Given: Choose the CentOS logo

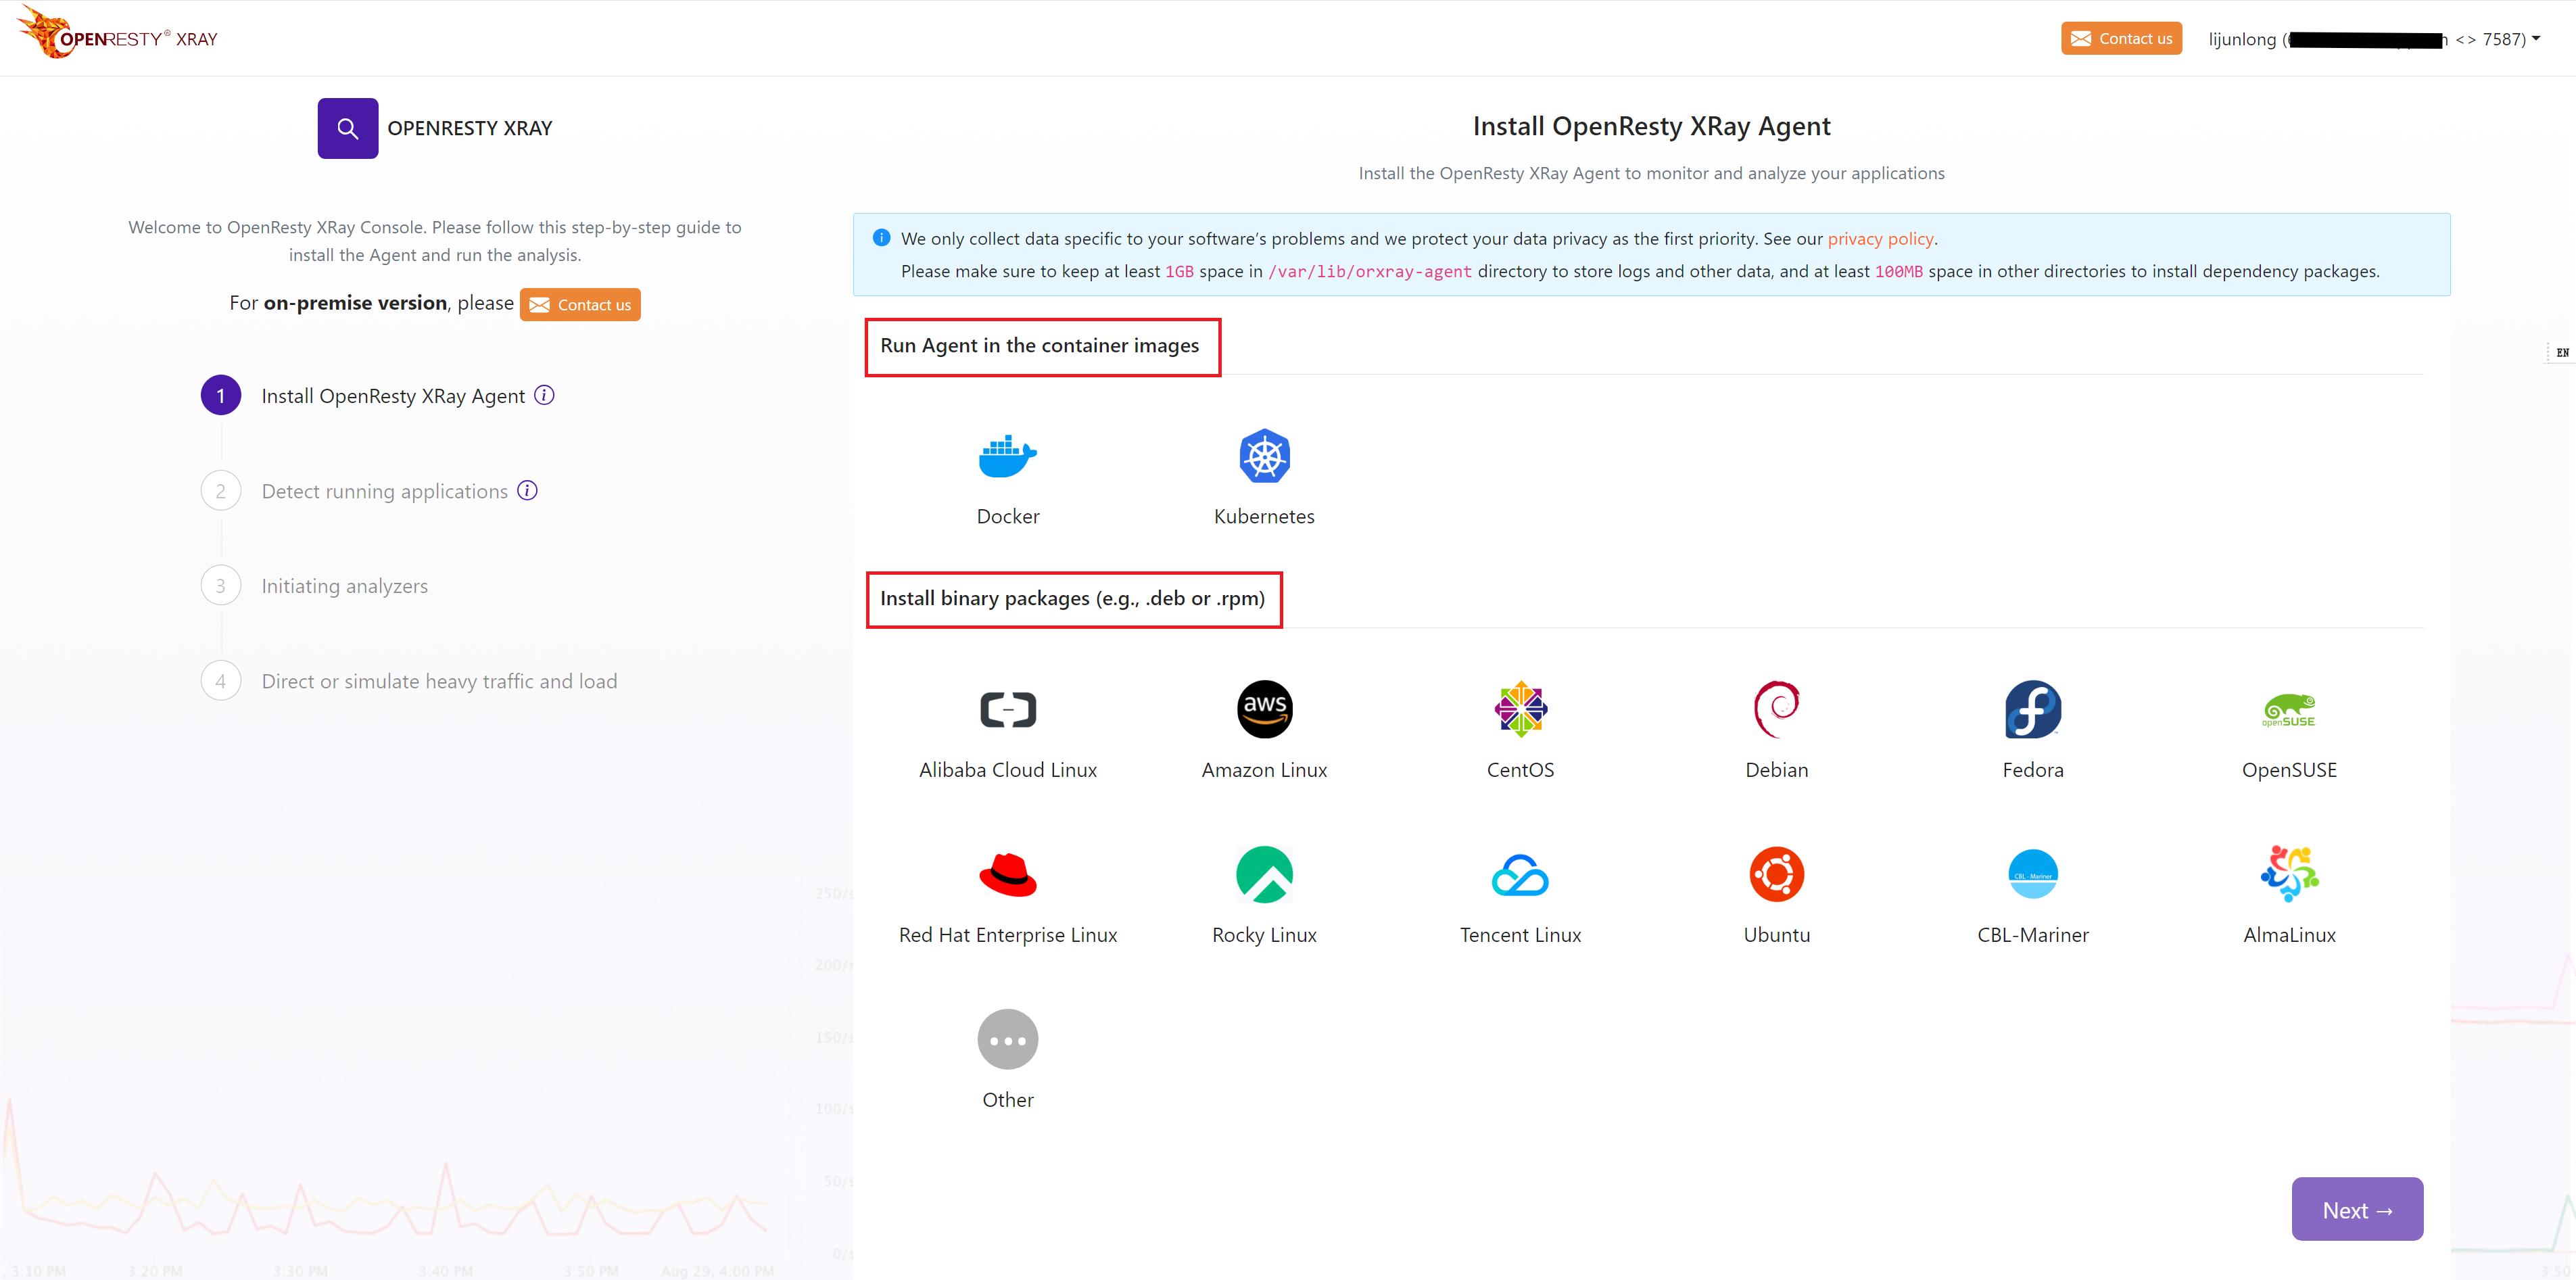Looking at the screenshot, I should (1520, 710).
